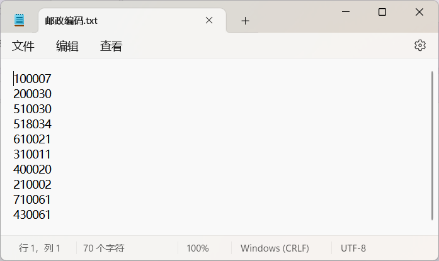Open the 查看 menu

pyautogui.click(x=111, y=46)
